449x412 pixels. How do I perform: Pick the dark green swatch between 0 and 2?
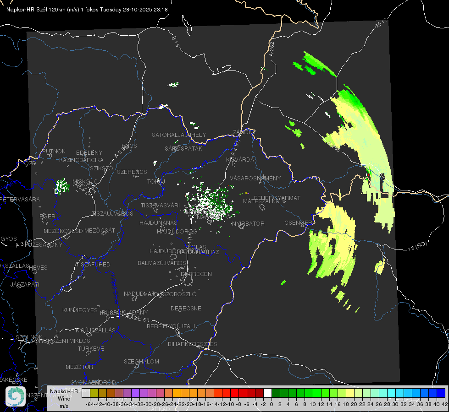click(276, 393)
